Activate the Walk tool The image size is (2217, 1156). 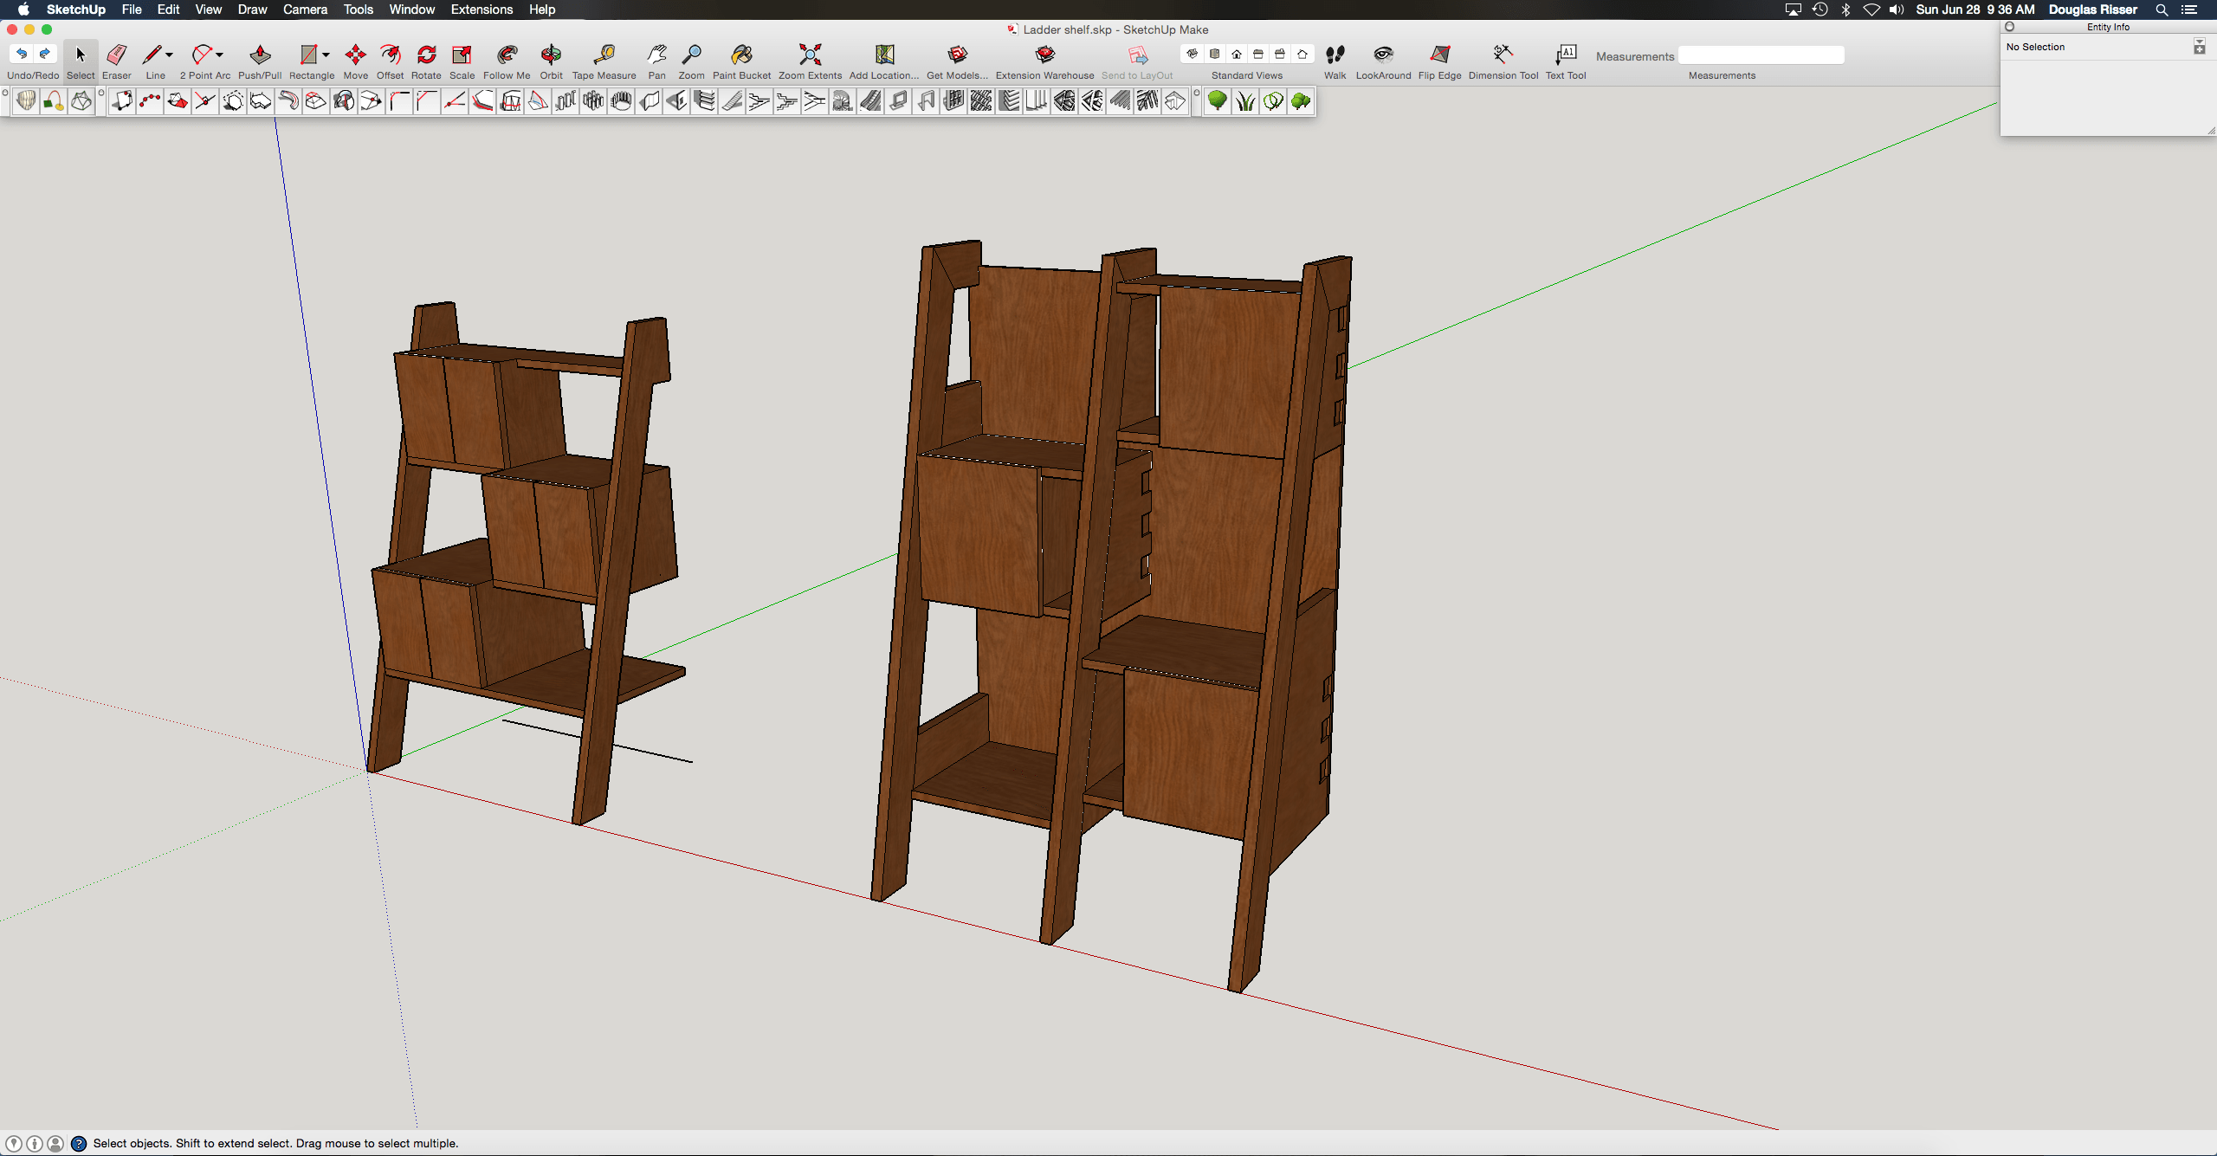(x=1335, y=55)
